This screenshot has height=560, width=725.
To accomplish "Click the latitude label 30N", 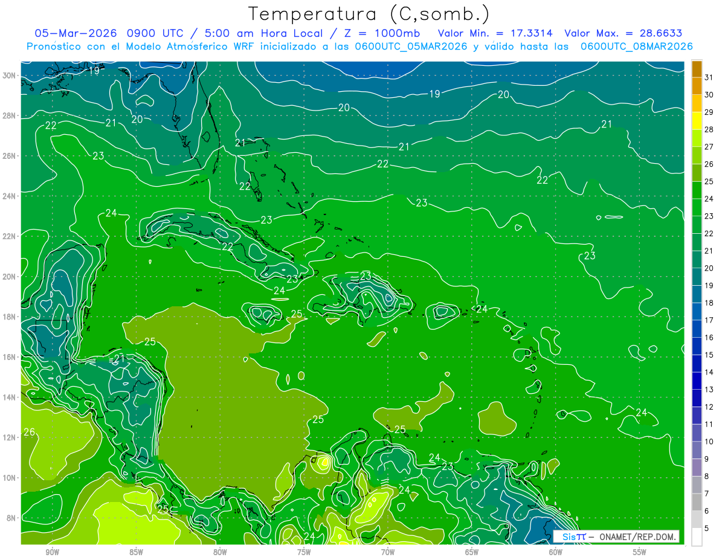I will click(x=10, y=76).
